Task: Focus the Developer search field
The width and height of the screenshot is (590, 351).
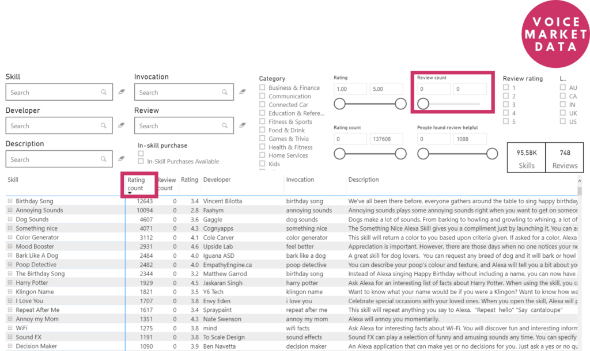Action: [59, 125]
